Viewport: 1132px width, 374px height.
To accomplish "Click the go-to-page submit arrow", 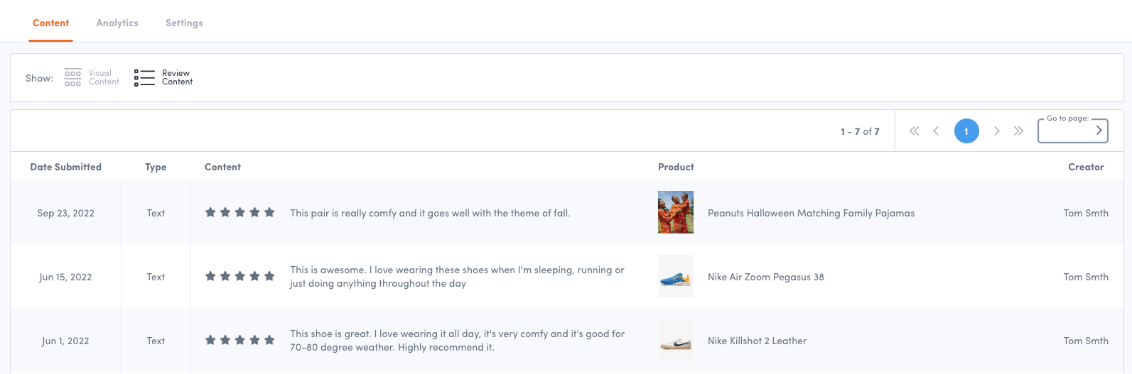I will coord(1099,131).
